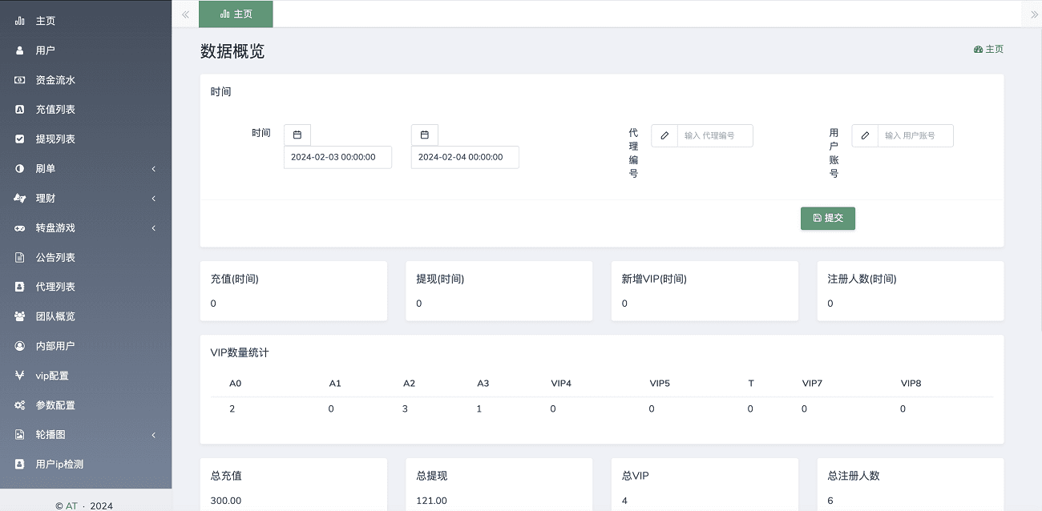Click the double-right arrow tab scroll icon
Viewport: 1042px width, 511px height.
pyautogui.click(x=1033, y=14)
